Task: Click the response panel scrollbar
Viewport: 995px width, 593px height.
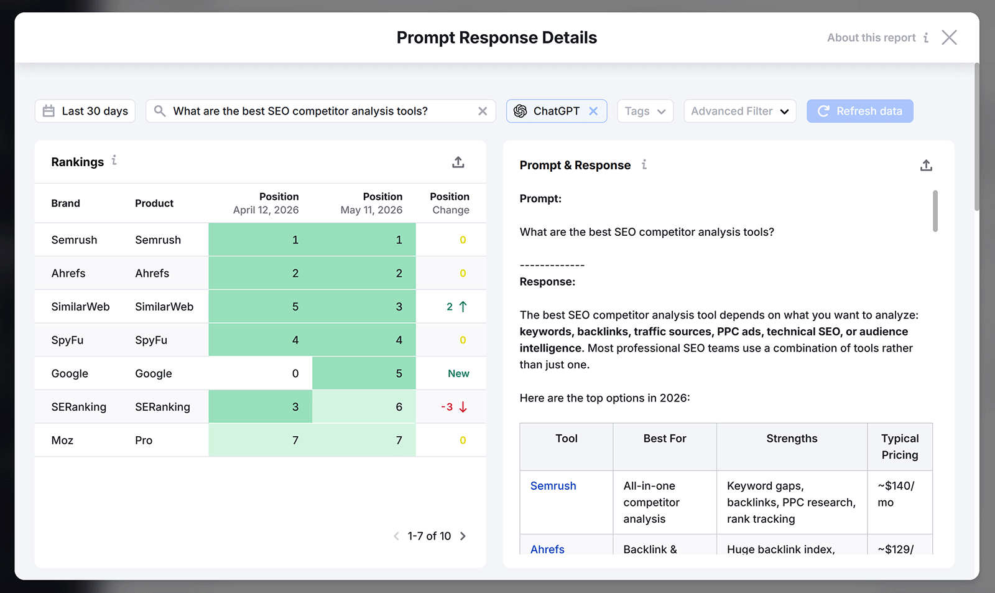Action: click(935, 211)
